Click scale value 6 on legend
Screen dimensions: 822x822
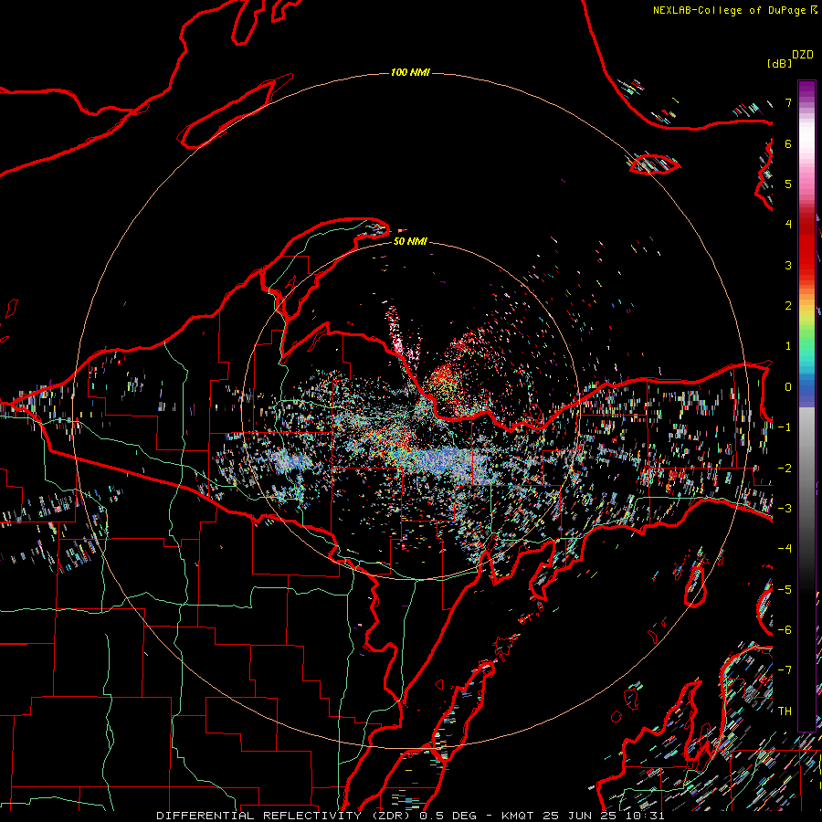(x=788, y=143)
